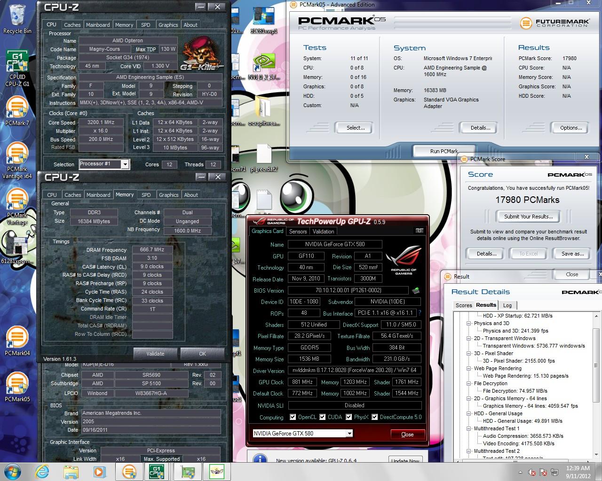Screen dimensions: 602x481
Task: Collapse the 3D - Pixel Shader node
Action: click(x=469, y=353)
